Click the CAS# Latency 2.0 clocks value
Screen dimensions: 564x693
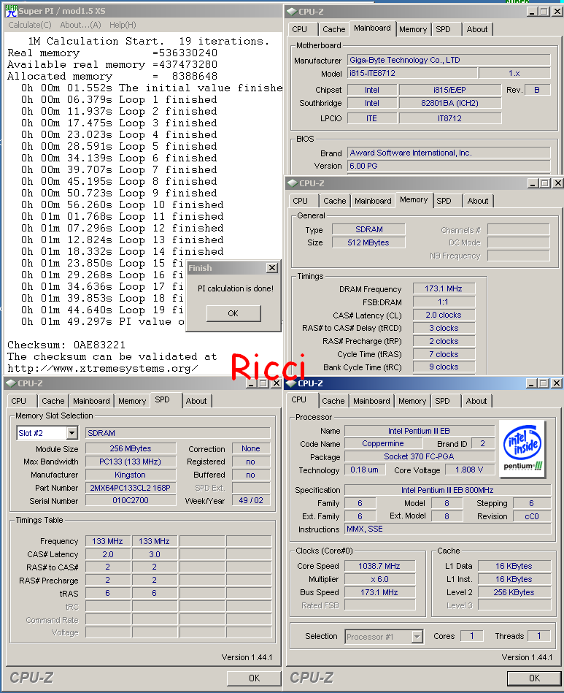[x=444, y=315]
